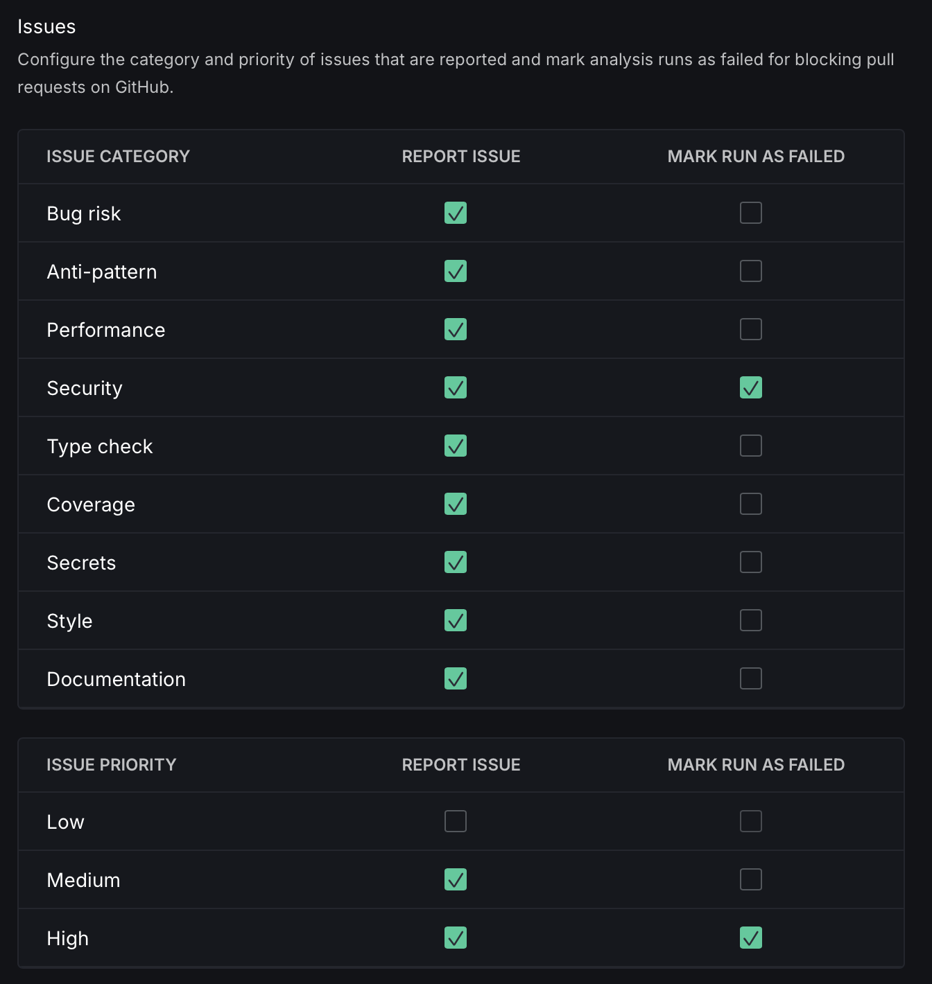The image size is (932, 984).
Task: Enable Mark Run as Failed for Documentation
Action: pyautogui.click(x=751, y=678)
